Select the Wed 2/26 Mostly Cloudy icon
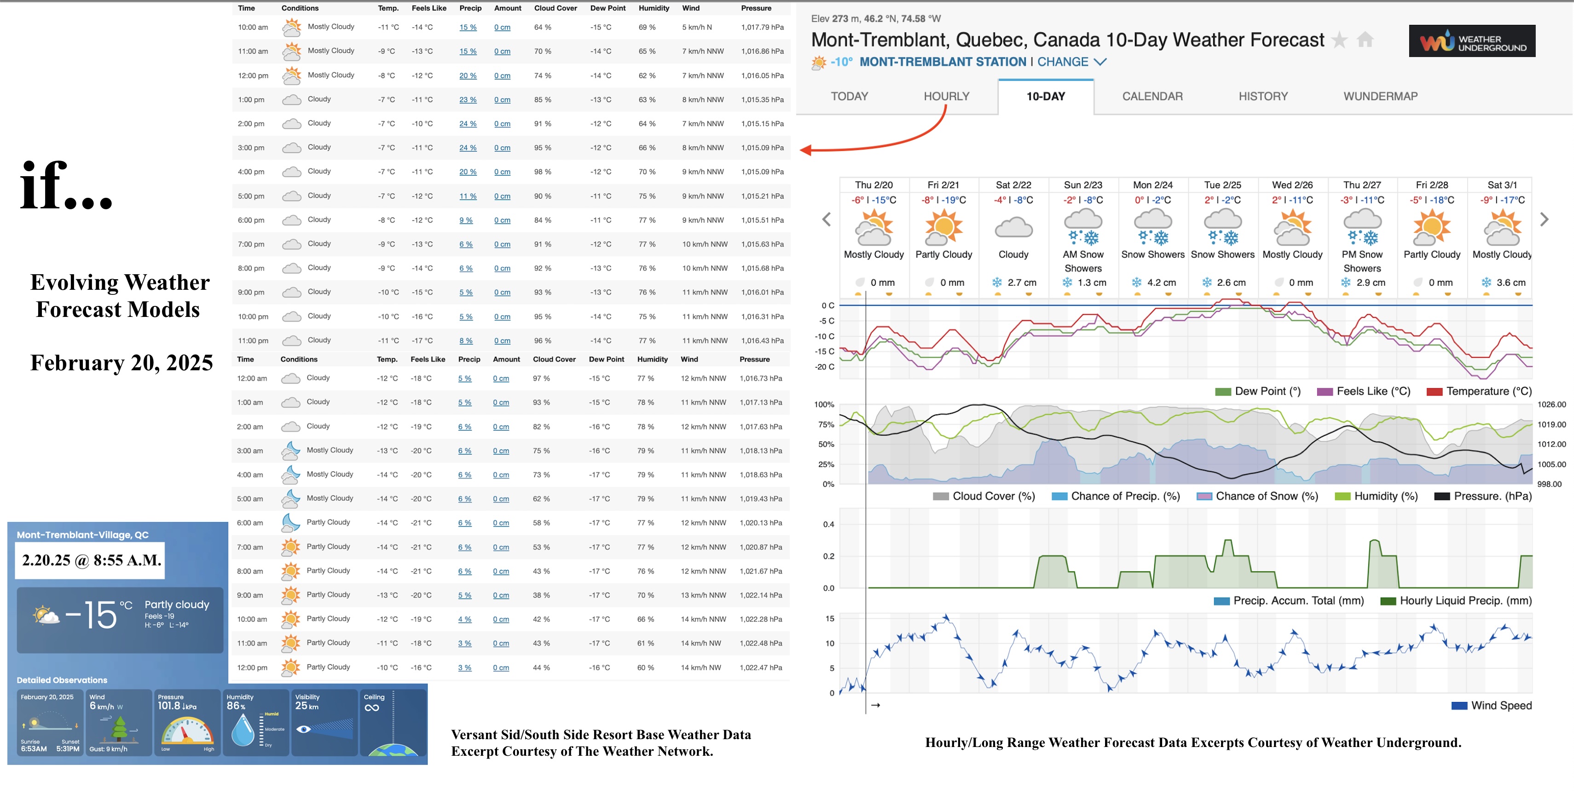 coord(1292,227)
